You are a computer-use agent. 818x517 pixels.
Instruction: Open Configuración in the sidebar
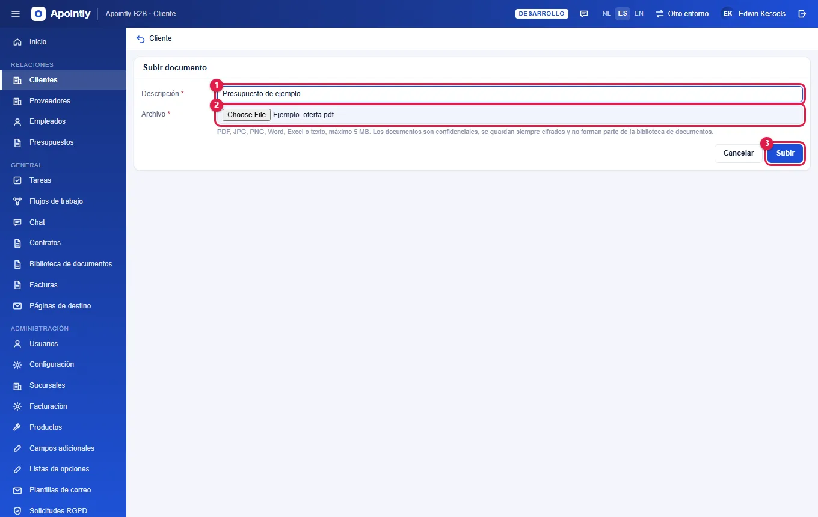click(63, 364)
